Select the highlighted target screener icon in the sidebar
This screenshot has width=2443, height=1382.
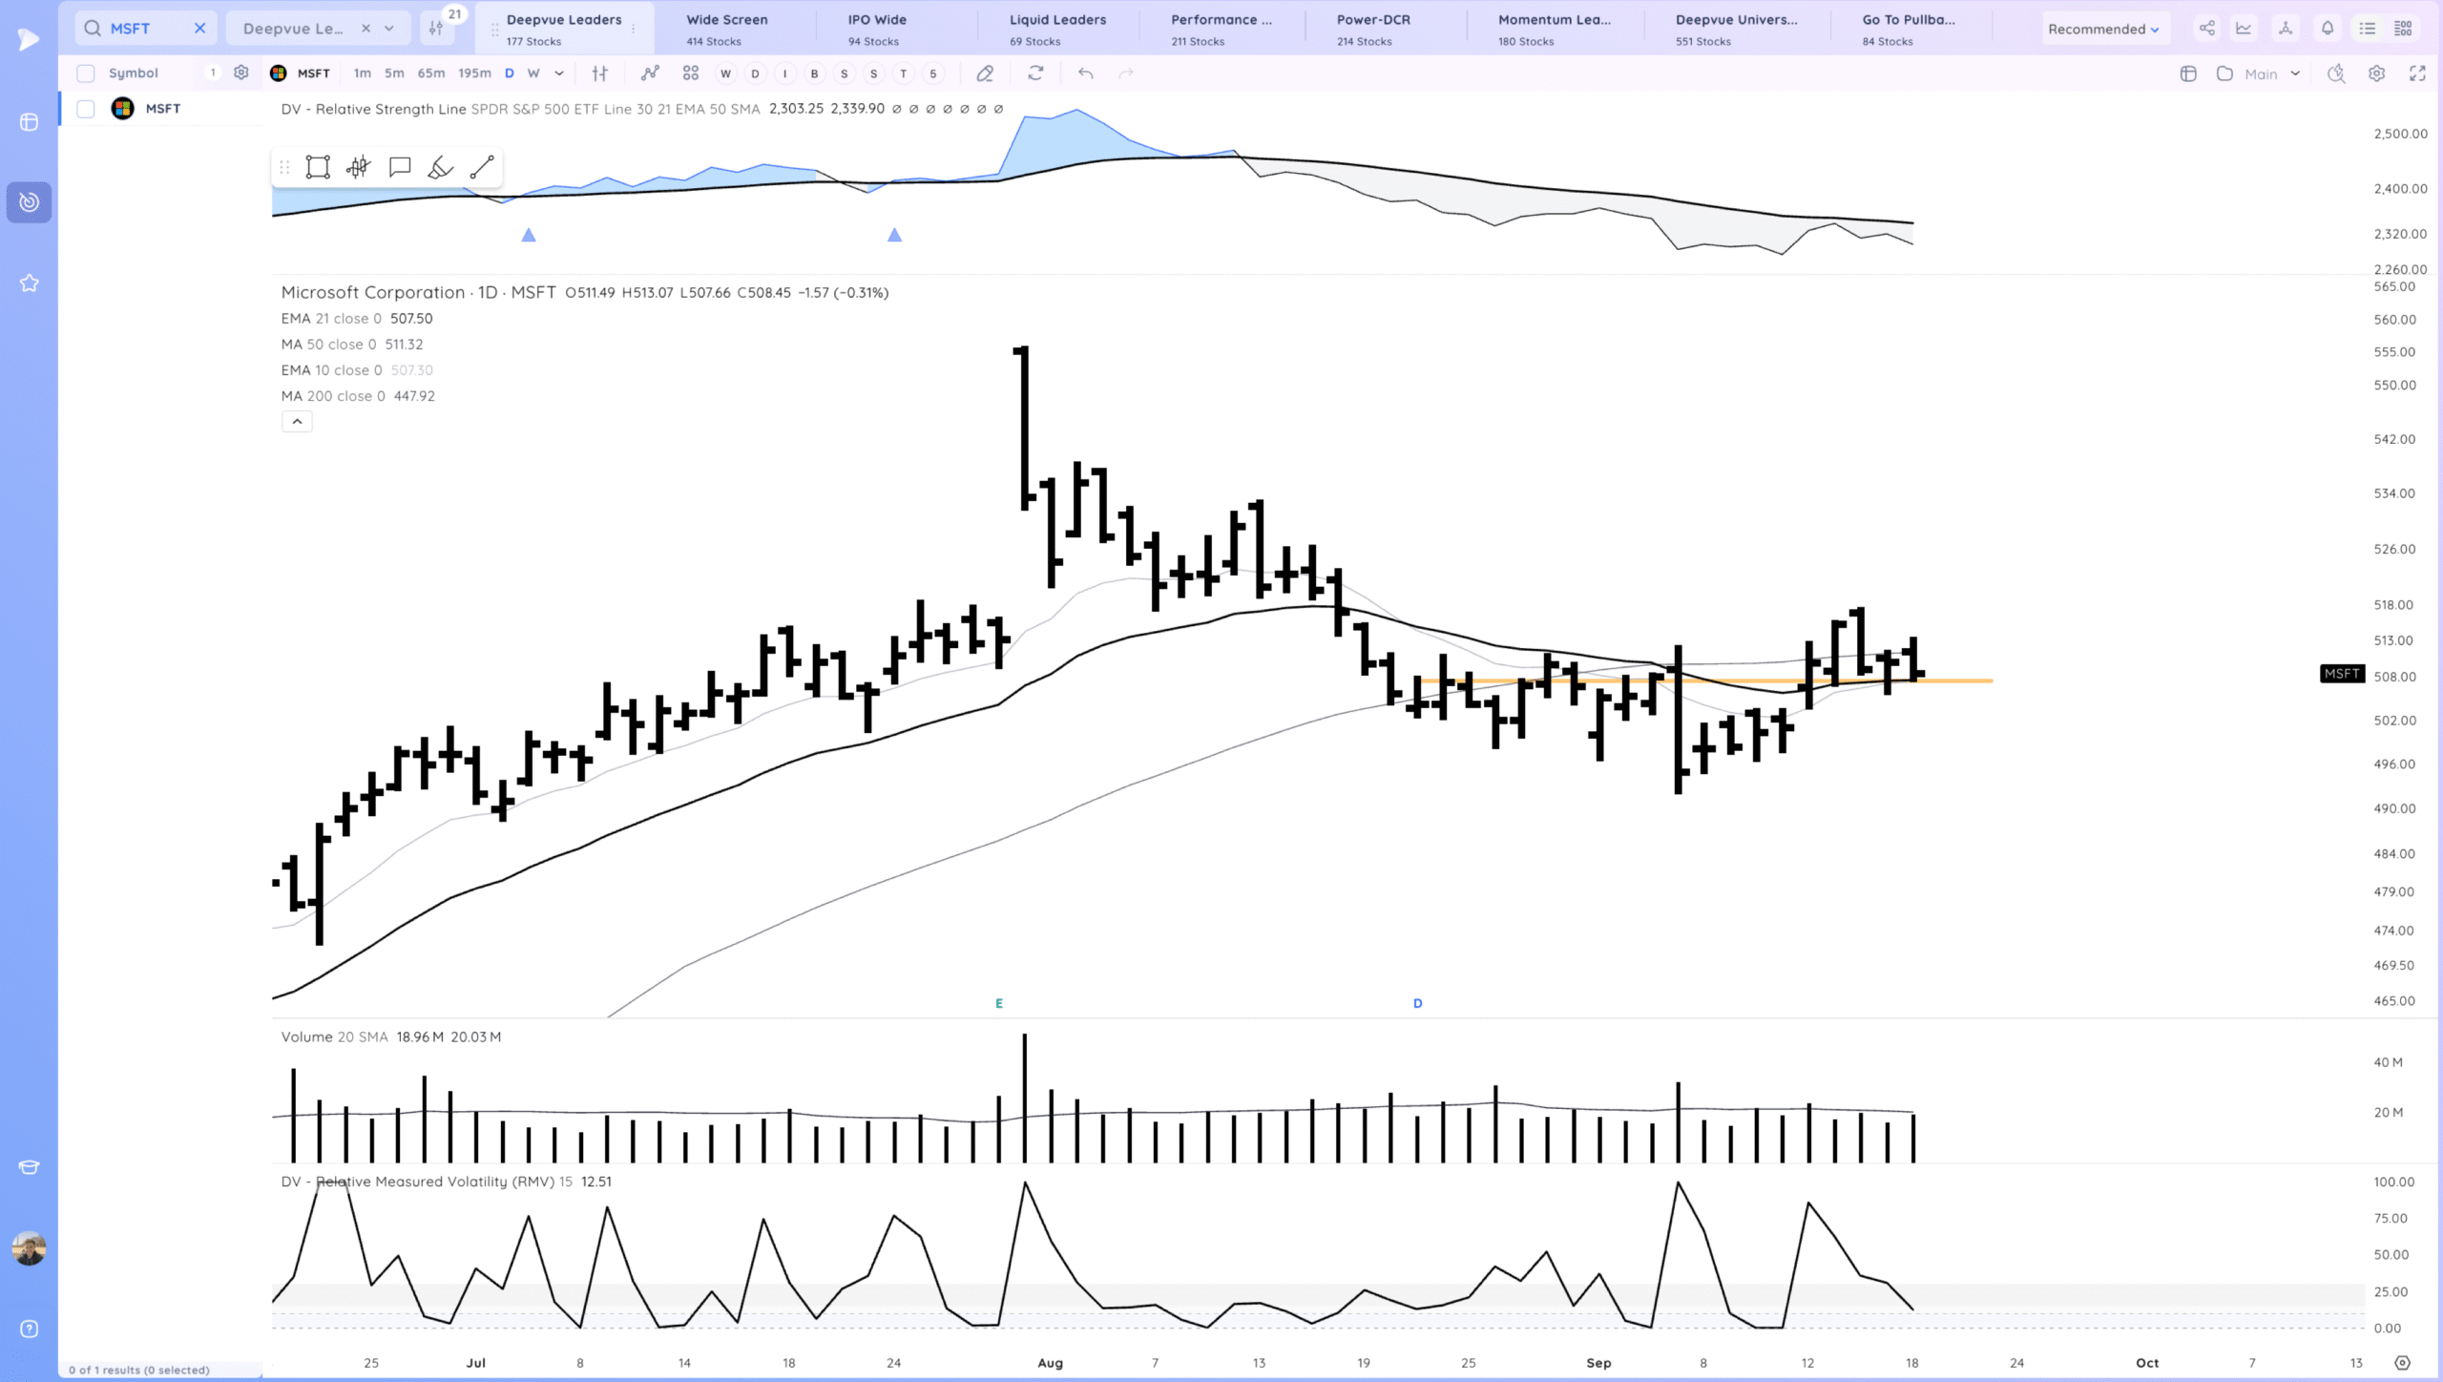29,202
